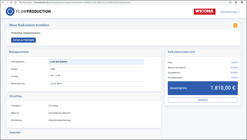Image resolution: width=247 pixels, height=140 pixels.
Task: Click the Flowproduction circular logo
Action: (x=10, y=11)
